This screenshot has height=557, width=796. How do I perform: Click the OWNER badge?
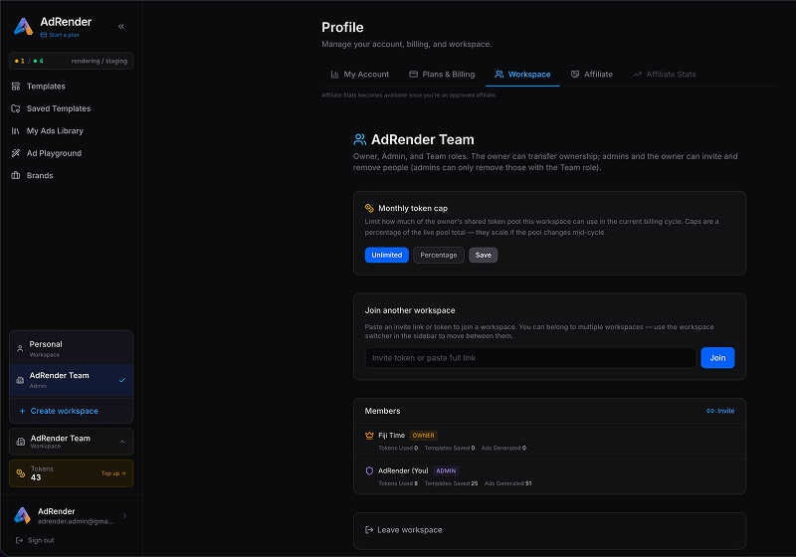point(424,436)
